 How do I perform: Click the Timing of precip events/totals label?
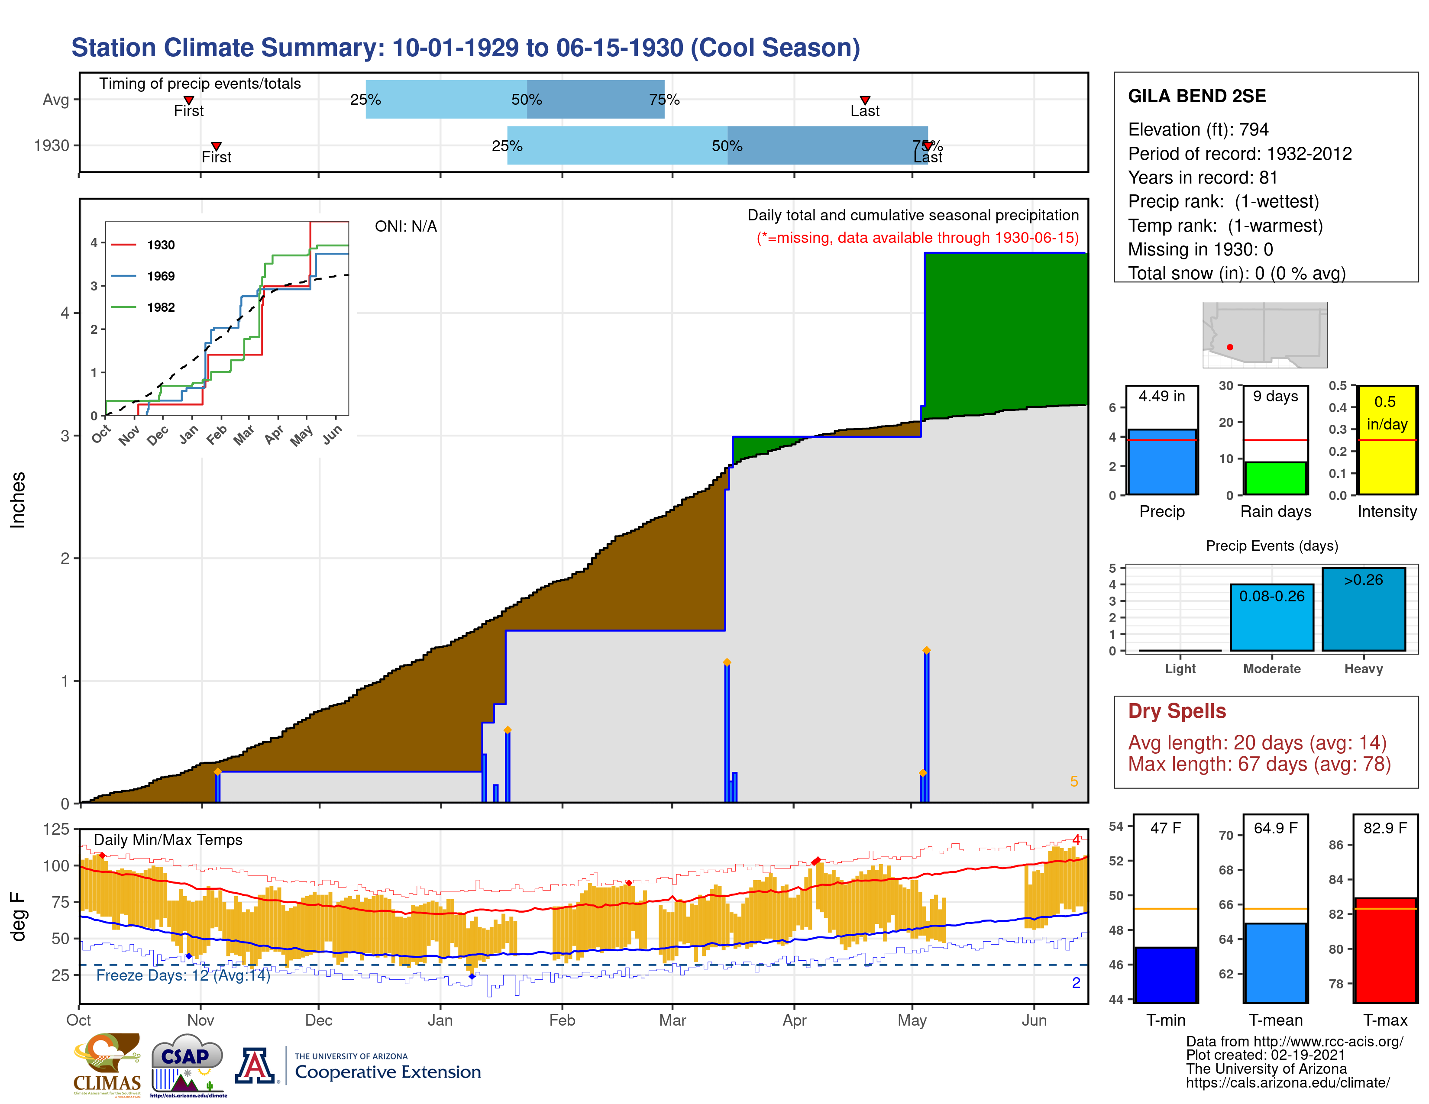(x=200, y=84)
